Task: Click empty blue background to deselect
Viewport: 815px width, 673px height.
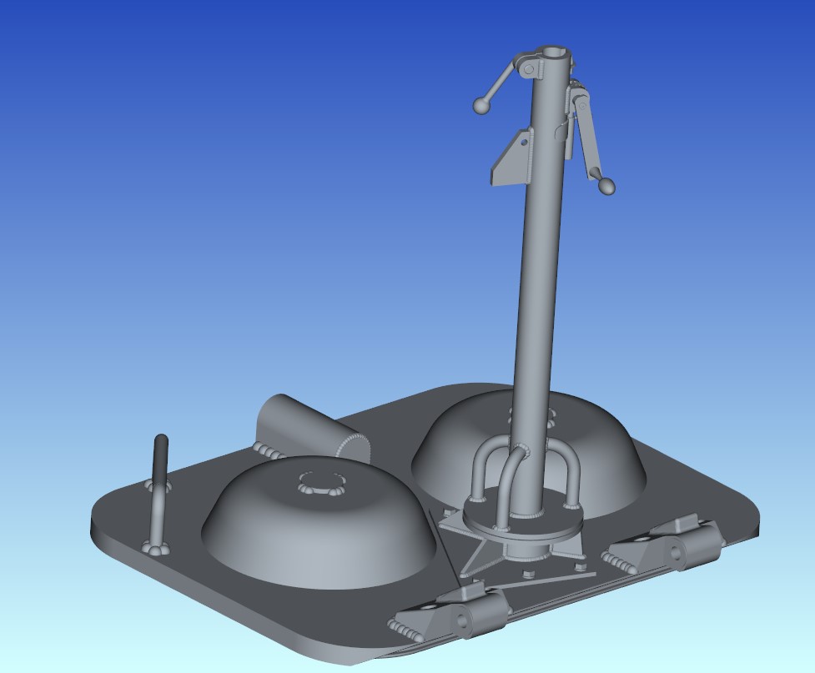Action: [x=167, y=167]
